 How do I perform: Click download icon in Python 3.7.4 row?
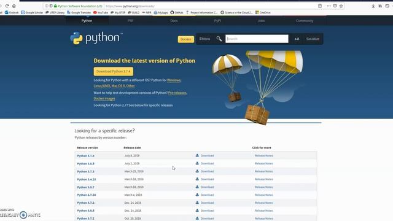(197, 155)
